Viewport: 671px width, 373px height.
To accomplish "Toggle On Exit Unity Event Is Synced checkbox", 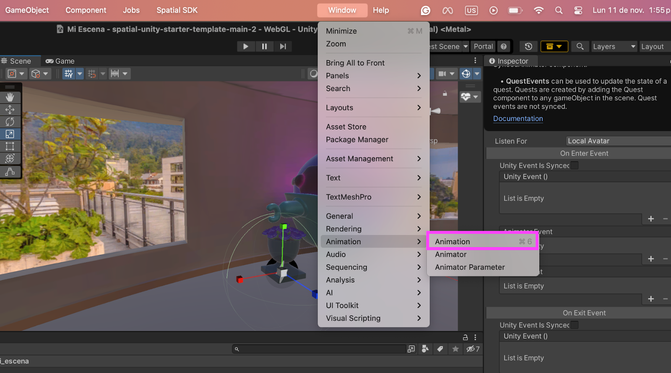I will click(x=574, y=325).
